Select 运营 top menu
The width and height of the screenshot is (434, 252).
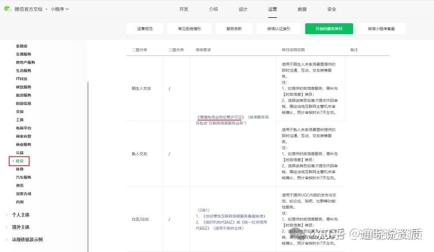[x=272, y=9]
